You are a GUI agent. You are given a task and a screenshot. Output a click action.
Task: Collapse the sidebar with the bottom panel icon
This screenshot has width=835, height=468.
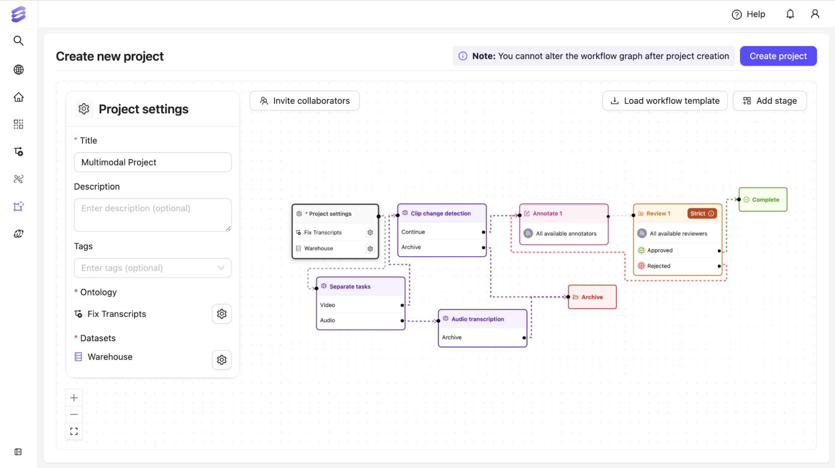(18, 452)
